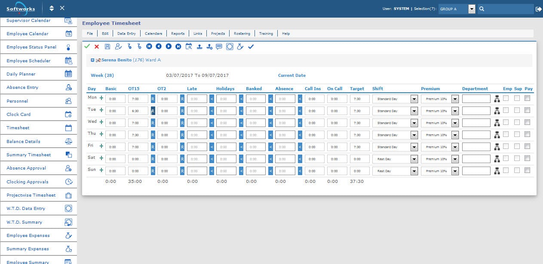
Task: Enable the Pay checkbox on the Monday row
Action: (527, 98)
